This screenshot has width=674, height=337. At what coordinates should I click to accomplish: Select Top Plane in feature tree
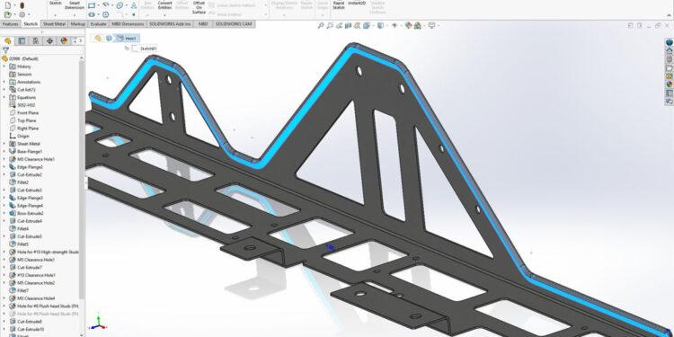[x=27, y=120]
